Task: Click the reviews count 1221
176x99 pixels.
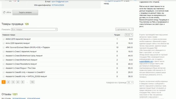Action: click(x=15, y=94)
